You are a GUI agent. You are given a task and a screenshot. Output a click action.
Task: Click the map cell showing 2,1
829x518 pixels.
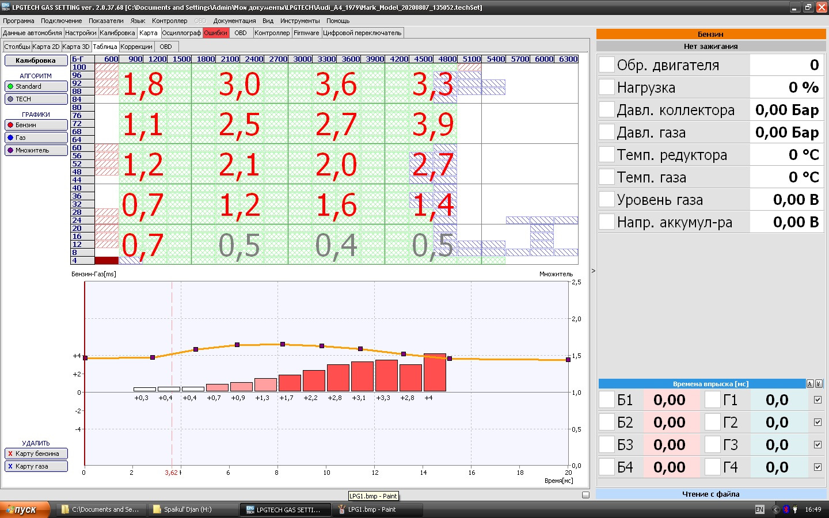click(x=239, y=164)
